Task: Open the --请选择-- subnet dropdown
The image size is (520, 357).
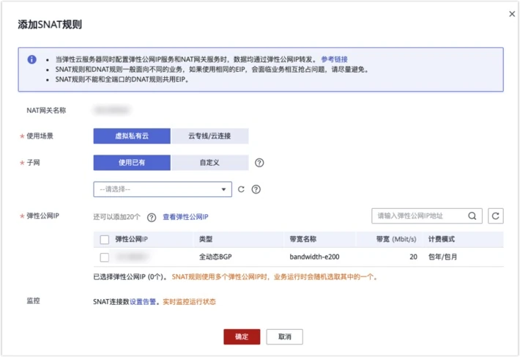Action: pos(163,189)
